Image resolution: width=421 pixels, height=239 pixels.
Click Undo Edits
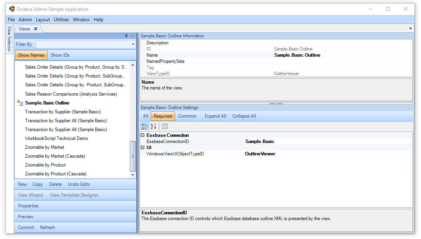pos(79,184)
